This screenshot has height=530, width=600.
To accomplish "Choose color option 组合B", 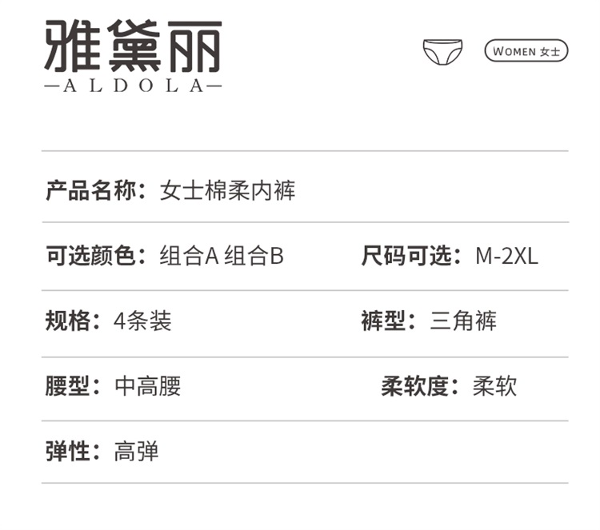I will pos(254,257).
